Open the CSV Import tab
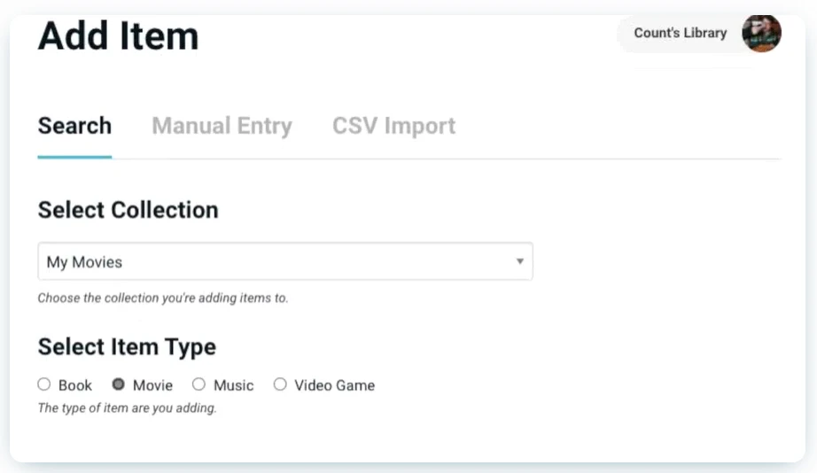This screenshot has width=817, height=473. point(393,126)
